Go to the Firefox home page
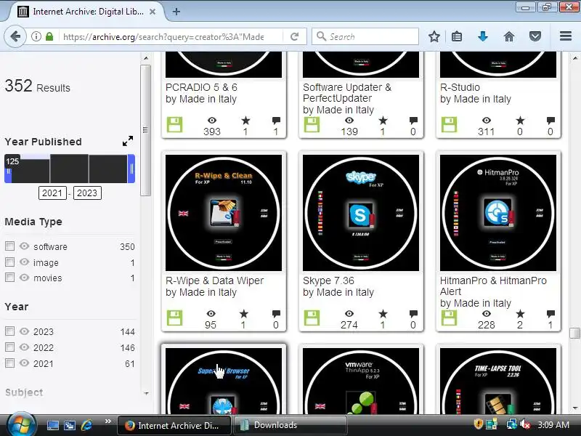This screenshot has height=436, width=581. coord(509,36)
